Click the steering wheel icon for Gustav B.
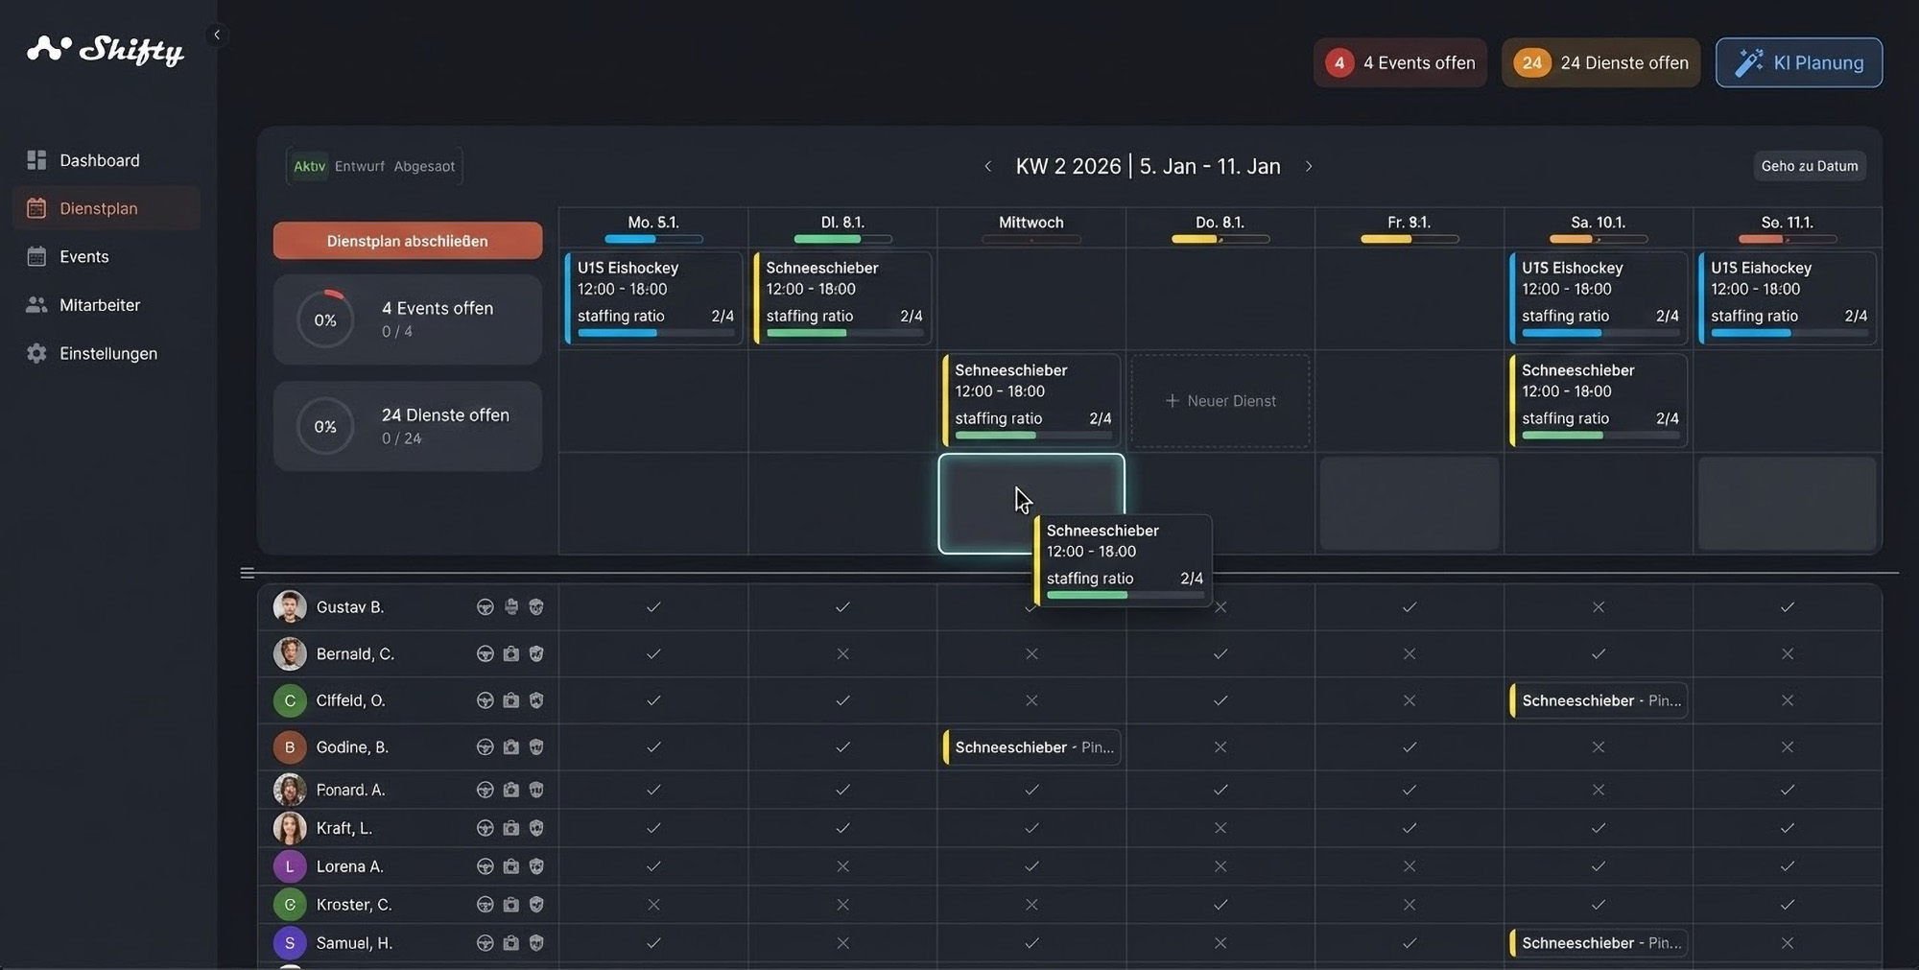The width and height of the screenshot is (1919, 970). (x=485, y=607)
